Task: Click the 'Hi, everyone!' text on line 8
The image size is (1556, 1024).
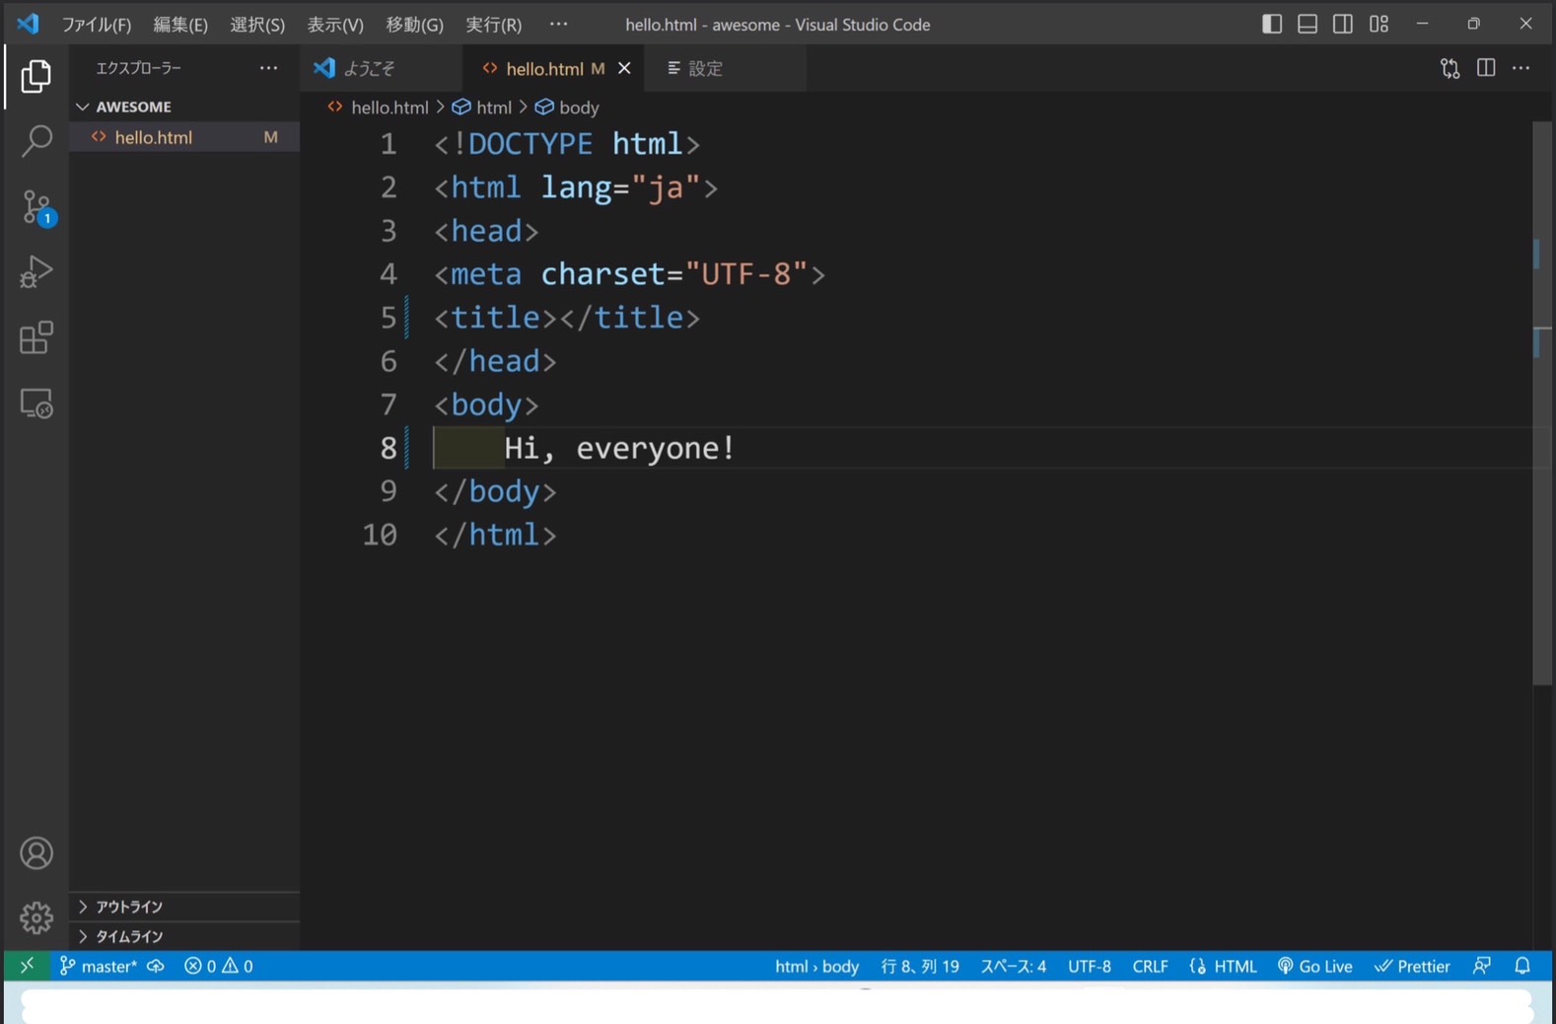Action: click(619, 448)
